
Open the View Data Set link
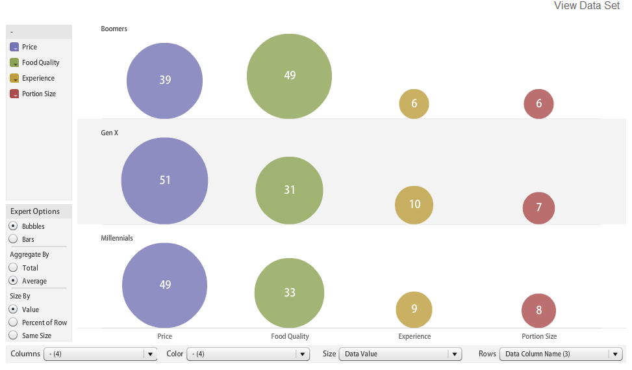(x=587, y=6)
